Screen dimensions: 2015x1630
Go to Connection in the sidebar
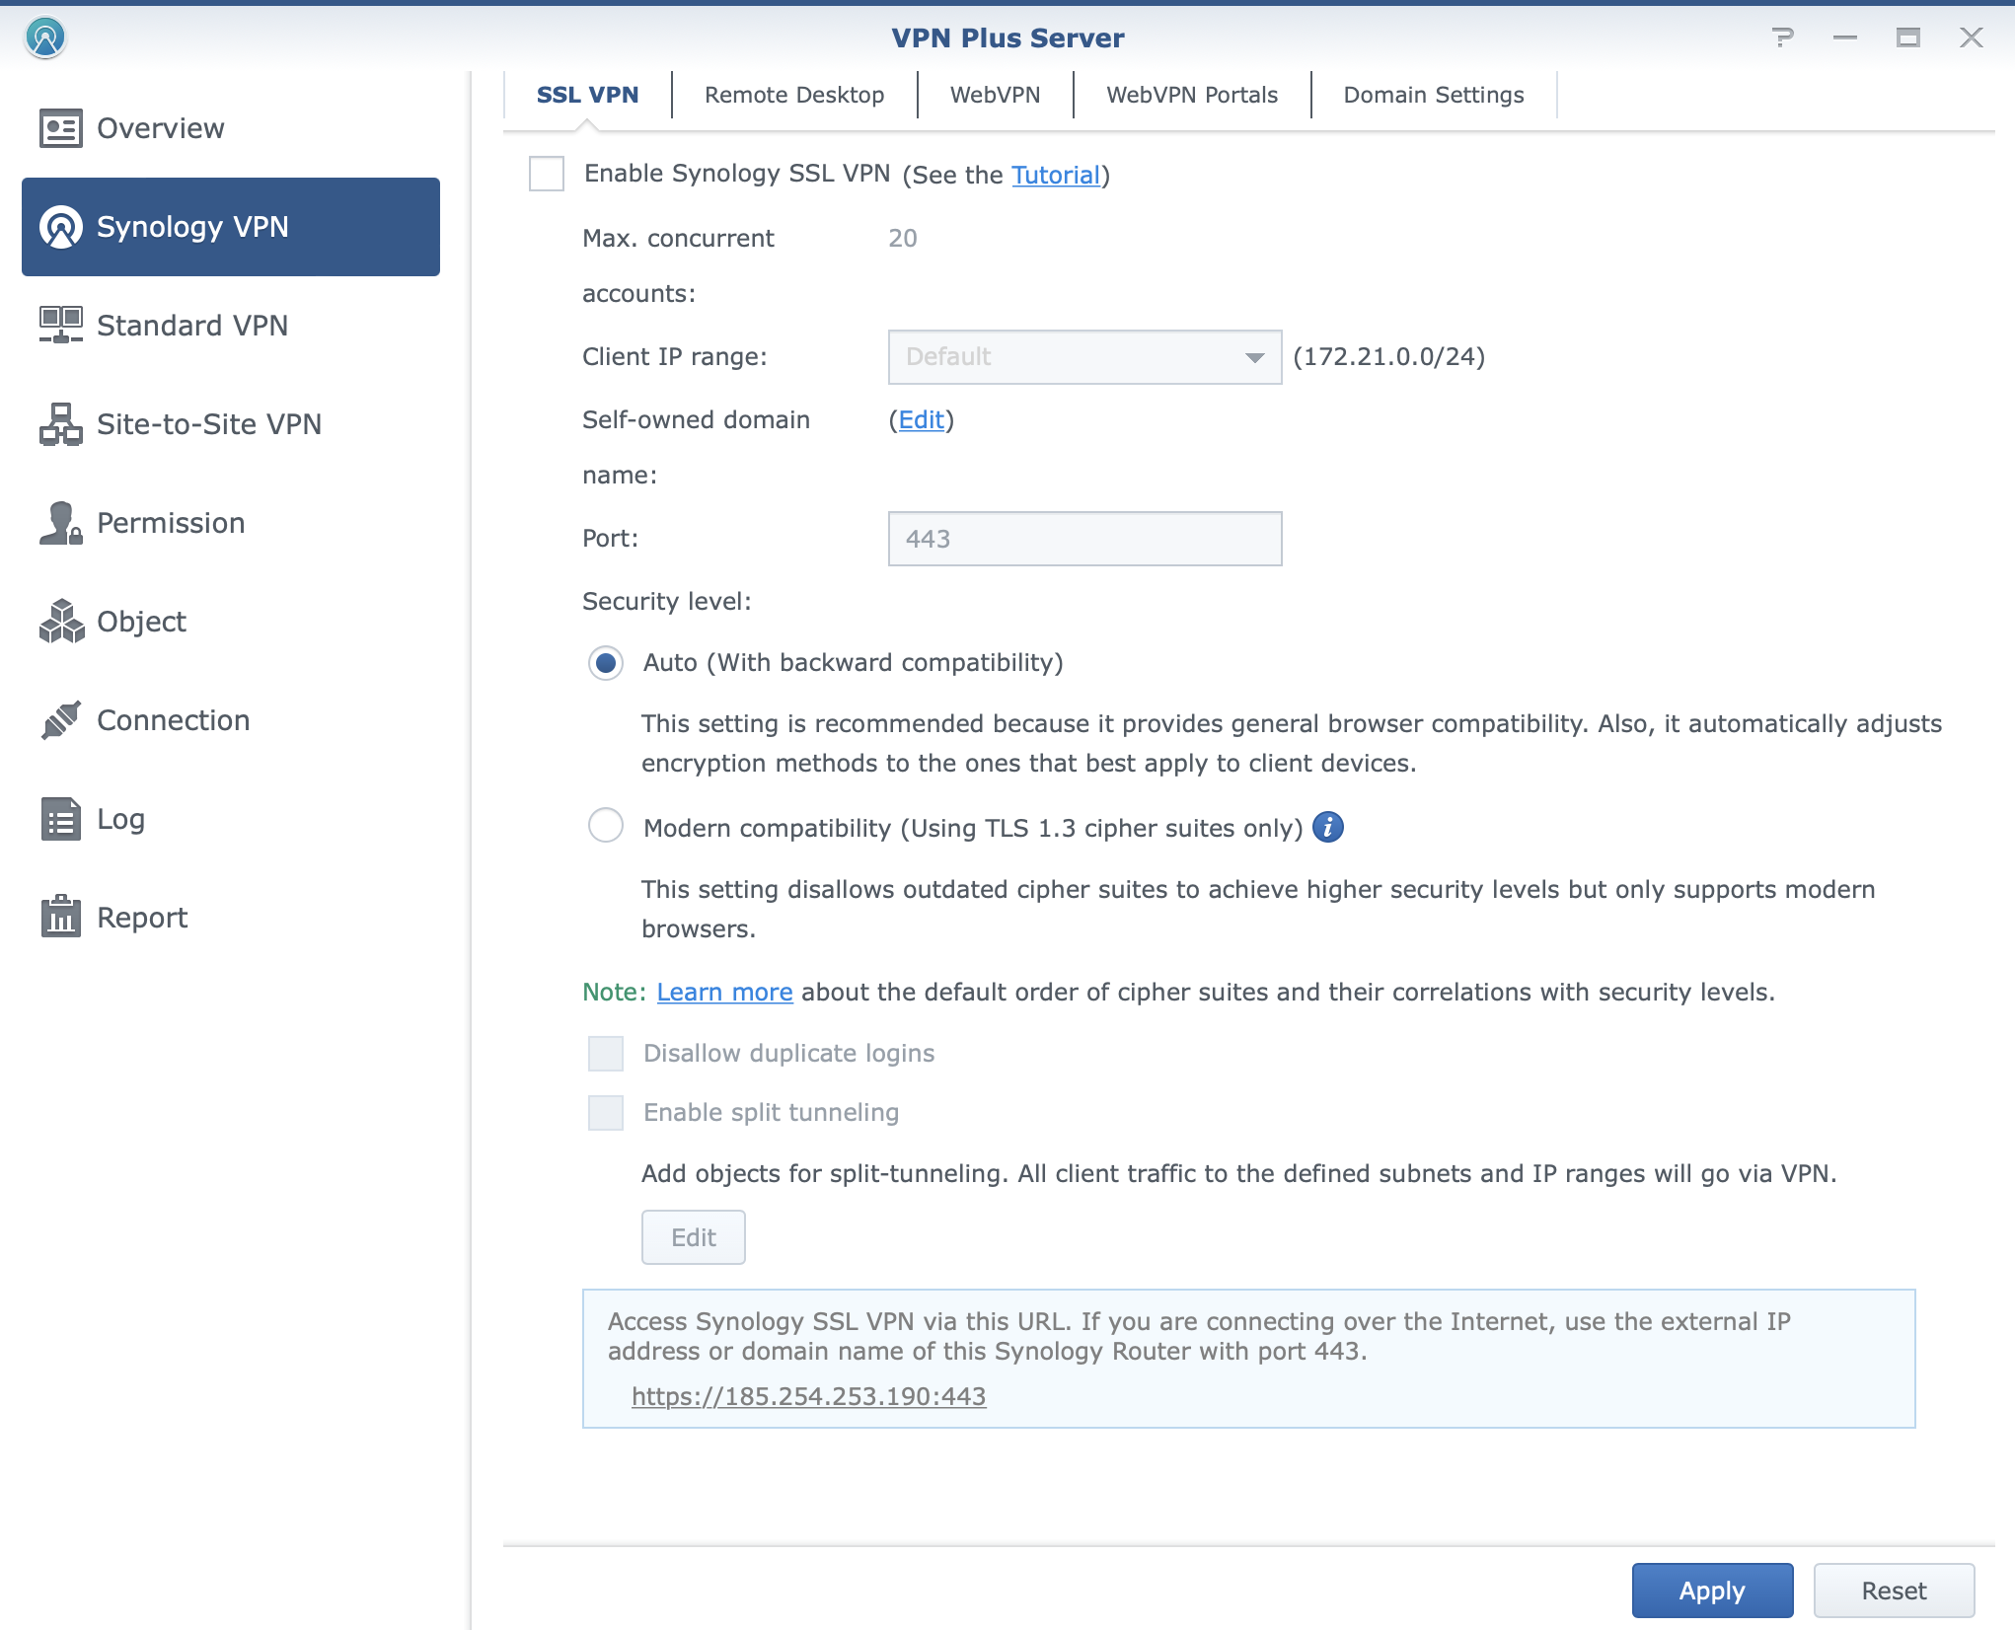(231, 720)
